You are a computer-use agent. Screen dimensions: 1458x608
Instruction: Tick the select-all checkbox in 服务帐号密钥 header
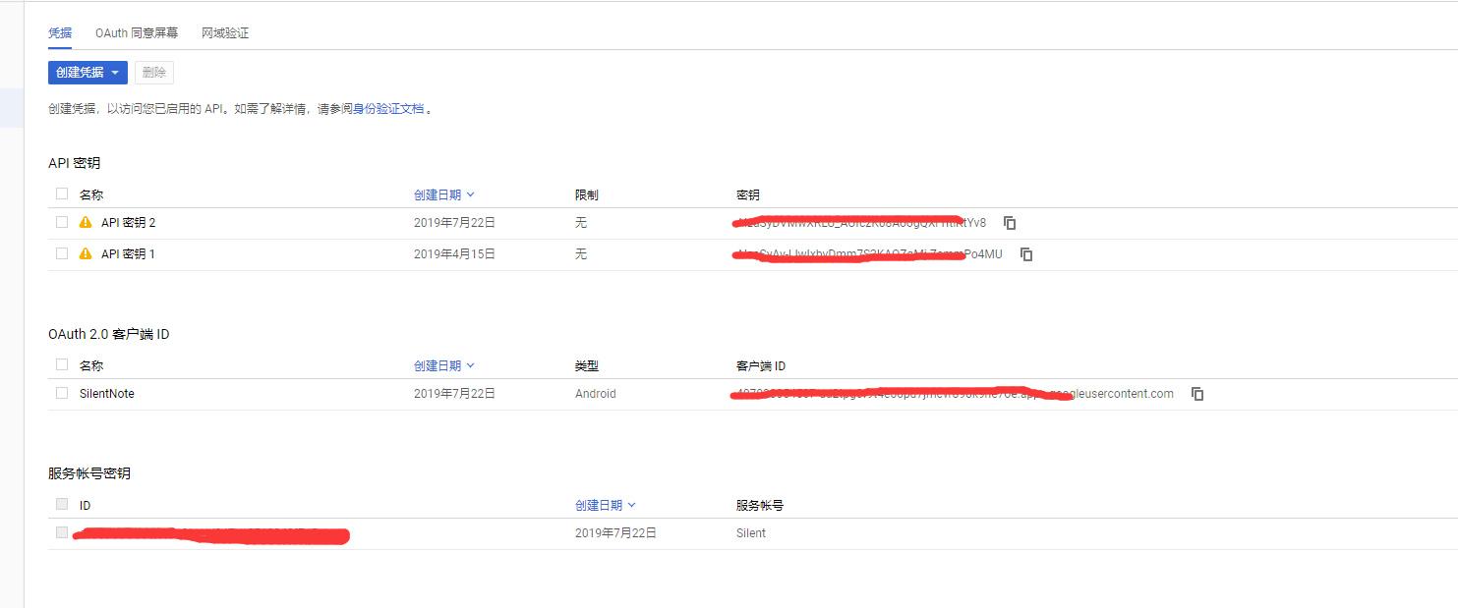(62, 504)
